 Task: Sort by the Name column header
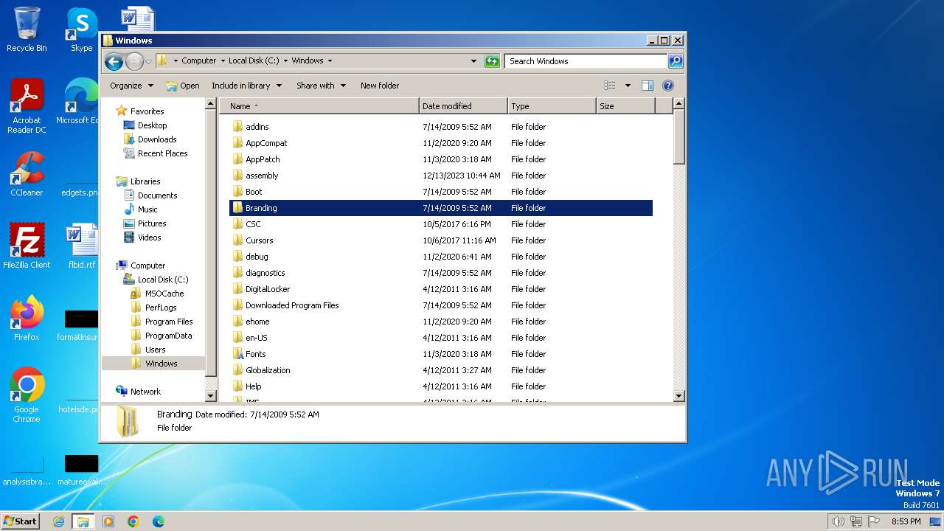319,106
